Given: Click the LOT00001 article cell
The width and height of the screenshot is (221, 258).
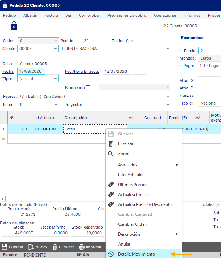Looking at the screenshot, I should pos(48,129).
